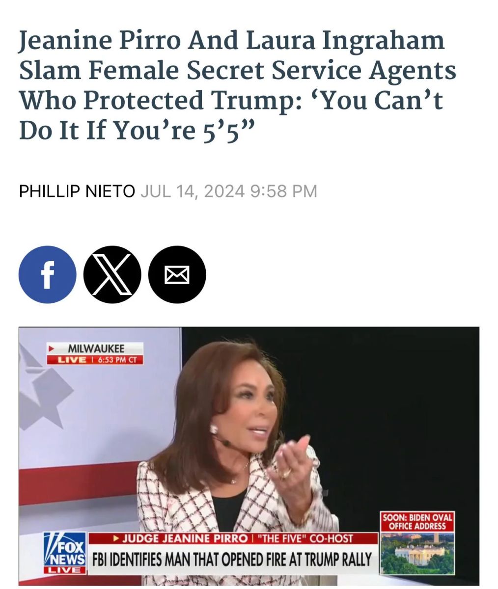498x589 pixels.
Task: Click the red LIVE tag under Fox News logo
Action: click(x=65, y=570)
